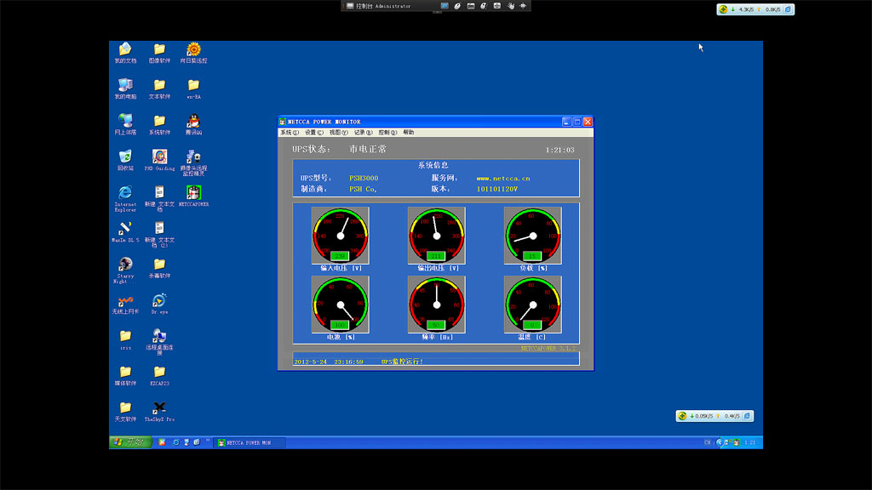Select the 杀毒软件 folder icon
Image resolution: width=872 pixels, height=490 pixels.
click(159, 268)
